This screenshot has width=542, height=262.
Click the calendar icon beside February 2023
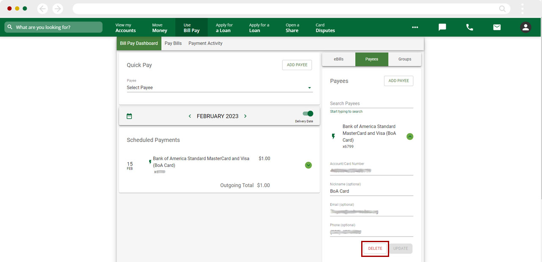(130, 116)
